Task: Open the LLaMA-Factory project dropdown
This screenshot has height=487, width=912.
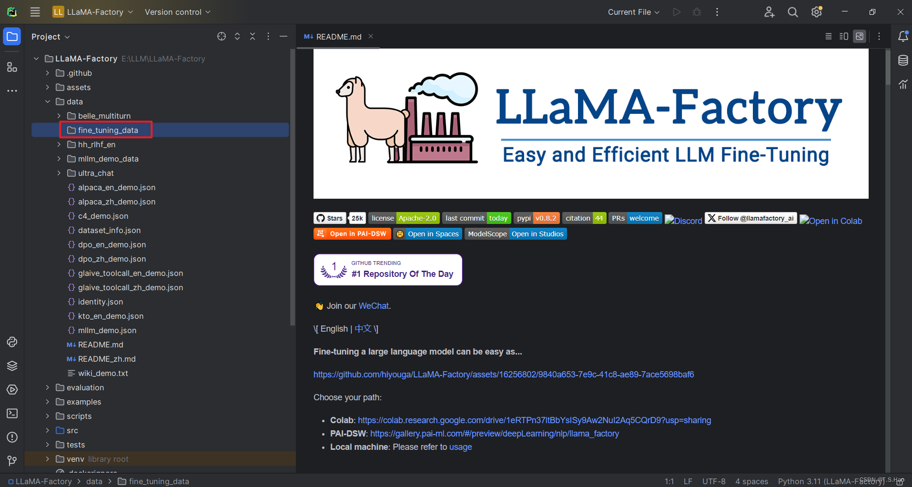Action: [93, 12]
